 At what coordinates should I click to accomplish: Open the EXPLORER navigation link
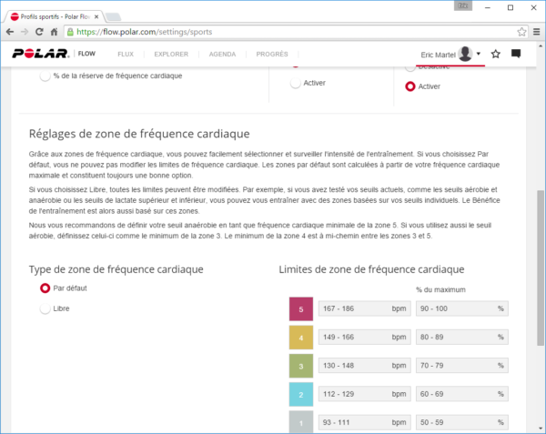click(171, 55)
